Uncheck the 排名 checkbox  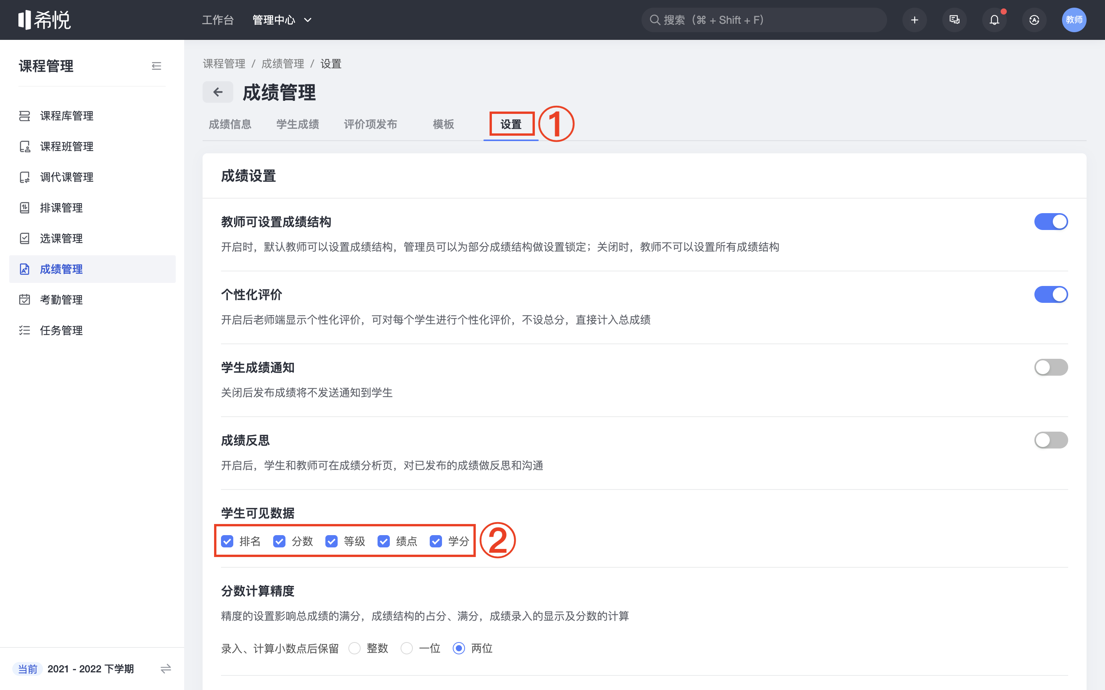click(228, 541)
